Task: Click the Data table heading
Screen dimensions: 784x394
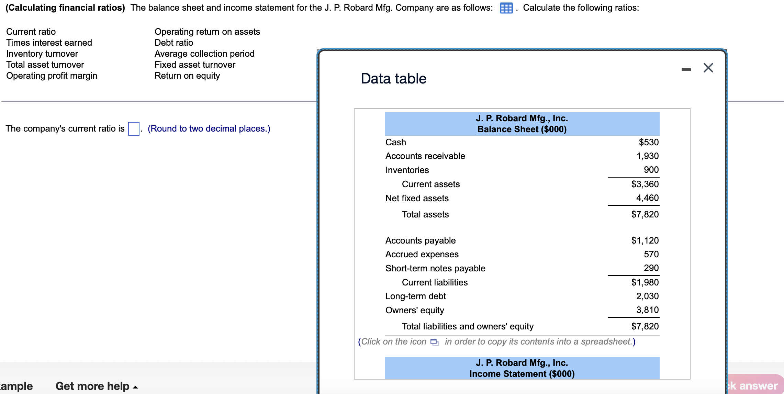Action: (x=393, y=79)
